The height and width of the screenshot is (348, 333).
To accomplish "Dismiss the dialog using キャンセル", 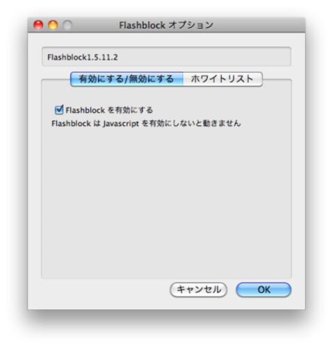I will (199, 290).
